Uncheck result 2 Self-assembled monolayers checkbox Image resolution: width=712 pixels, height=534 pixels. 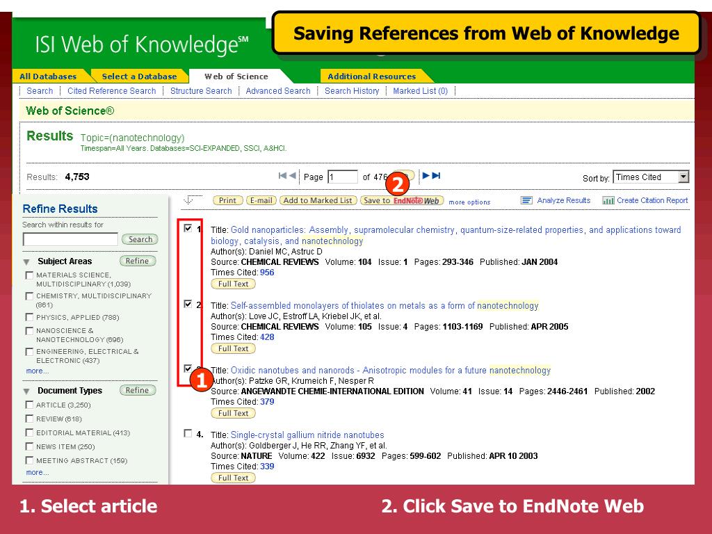pyautogui.click(x=188, y=304)
